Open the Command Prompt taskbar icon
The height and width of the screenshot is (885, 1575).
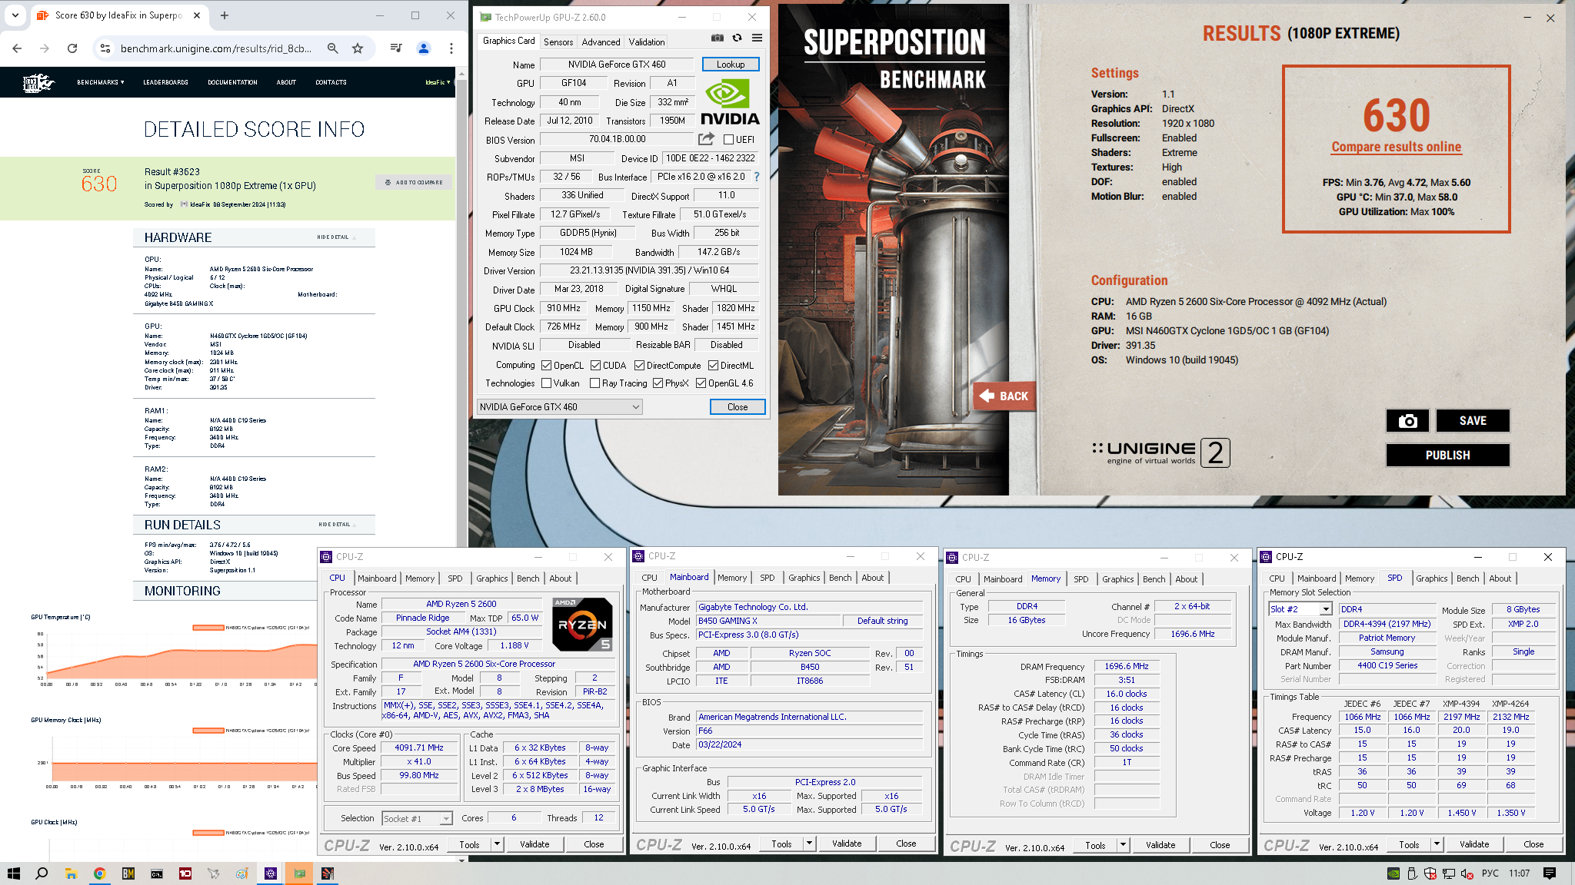(156, 873)
